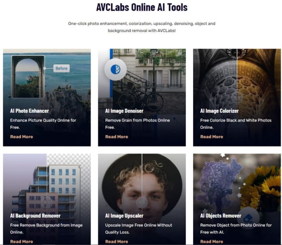The width and height of the screenshot is (282, 245).
Task: Open Read More under AI Image Colorizer
Action: pos(211,137)
